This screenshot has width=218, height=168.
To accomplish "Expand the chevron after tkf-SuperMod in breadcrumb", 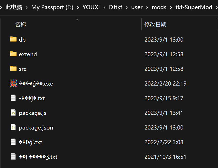I will pyautogui.click(x=216, y=7).
